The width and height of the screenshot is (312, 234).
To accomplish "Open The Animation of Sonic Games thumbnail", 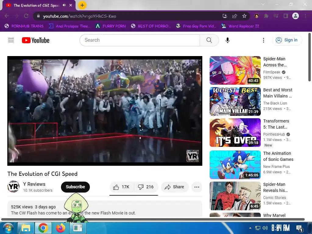I will click(x=235, y=165).
